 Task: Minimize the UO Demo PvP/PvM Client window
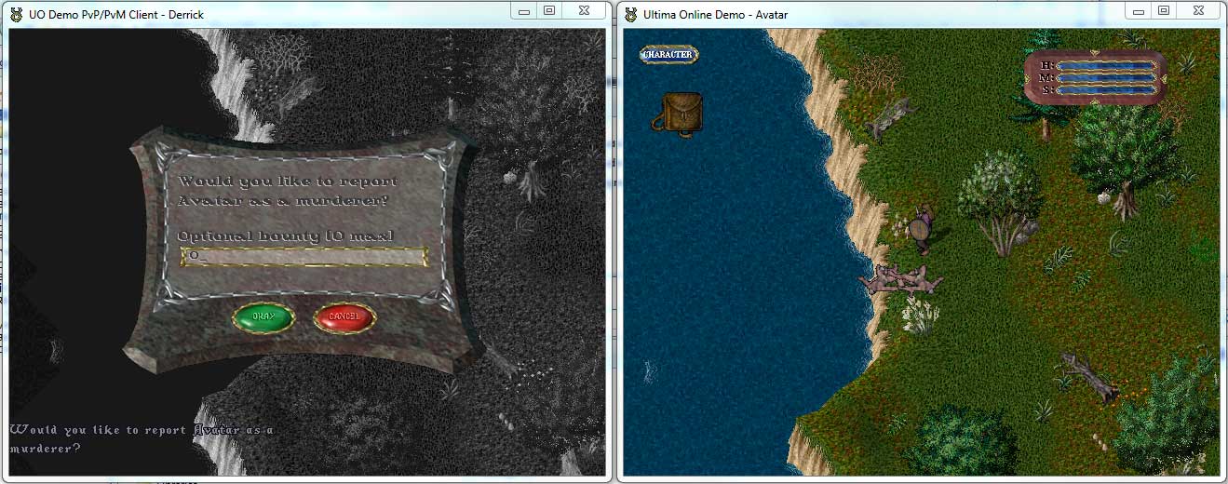(524, 10)
